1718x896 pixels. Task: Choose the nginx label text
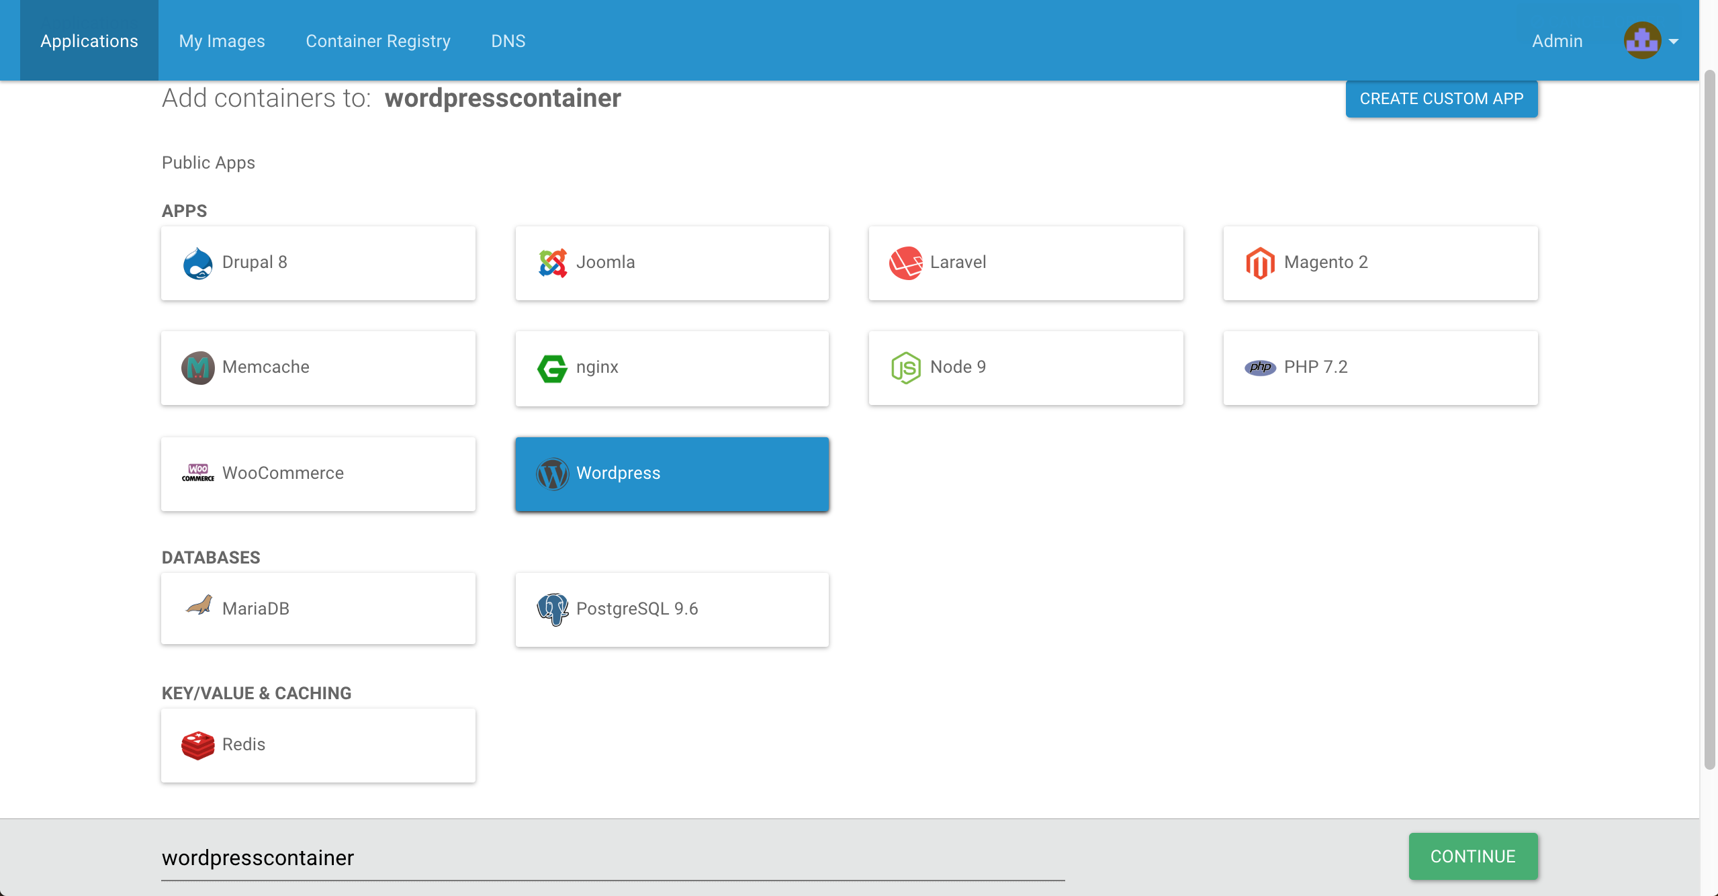(x=597, y=367)
